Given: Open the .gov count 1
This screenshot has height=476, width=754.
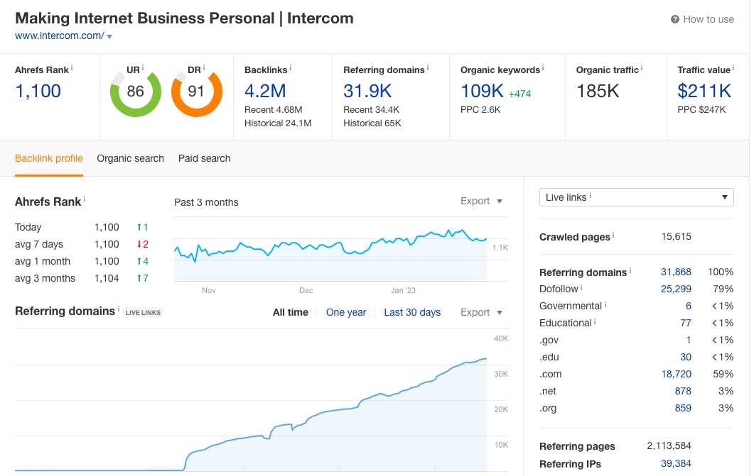Looking at the screenshot, I should [689, 341].
